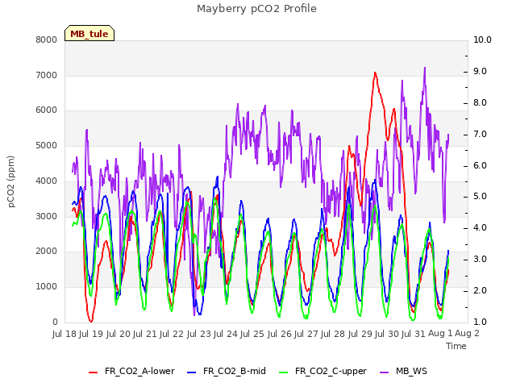Click the Jul 18 date label
This screenshot has height=387, width=516.
coord(64,334)
